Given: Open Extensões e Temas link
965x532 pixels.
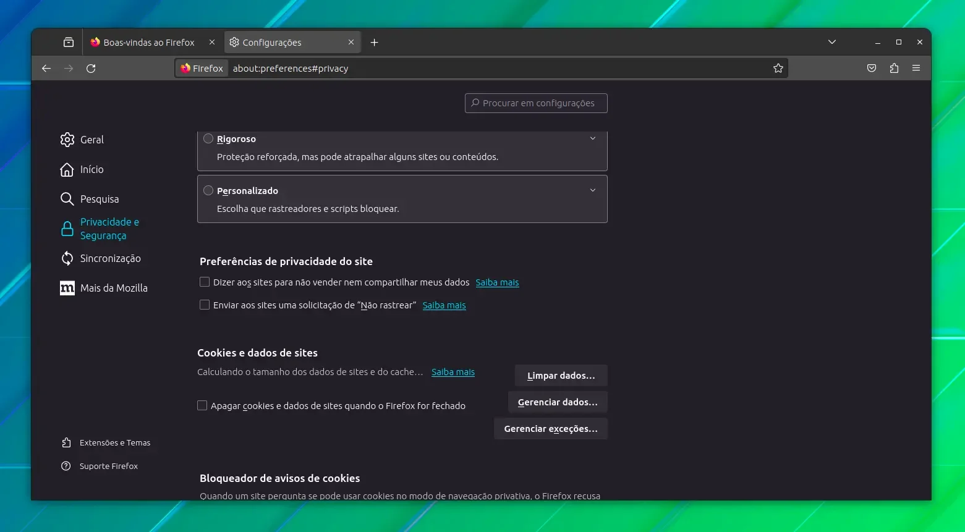Looking at the screenshot, I should [x=115, y=443].
